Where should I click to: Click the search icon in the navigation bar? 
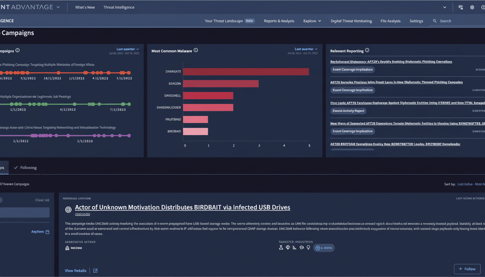tap(434, 21)
